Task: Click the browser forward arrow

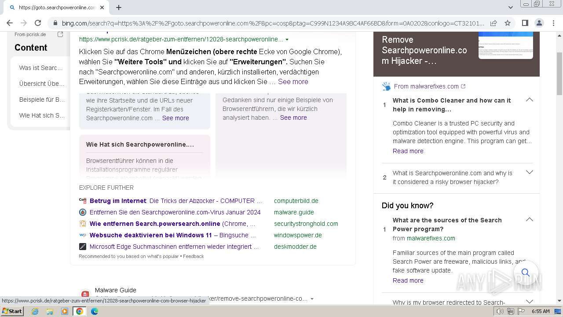Action: pyautogui.click(x=24, y=23)
